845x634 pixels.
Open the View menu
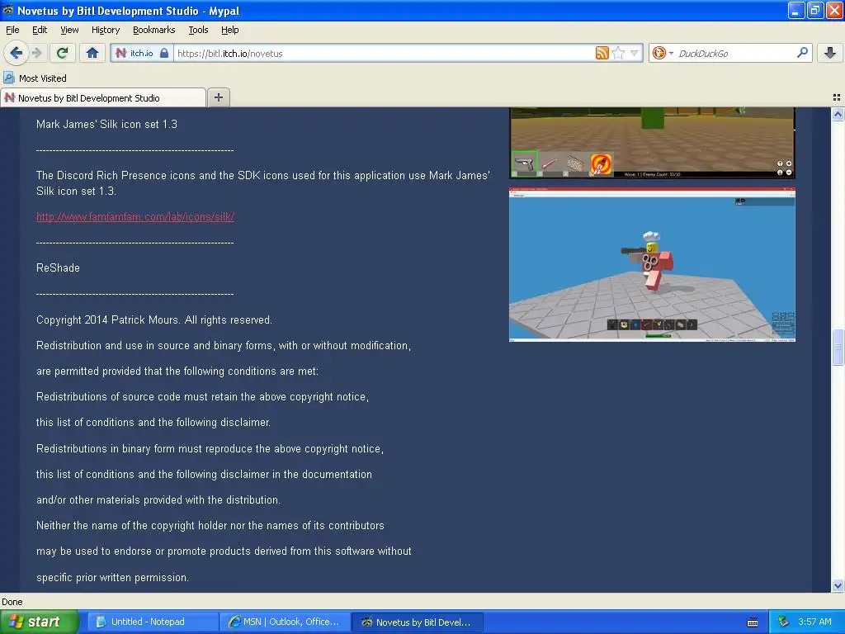coord(69,30)
